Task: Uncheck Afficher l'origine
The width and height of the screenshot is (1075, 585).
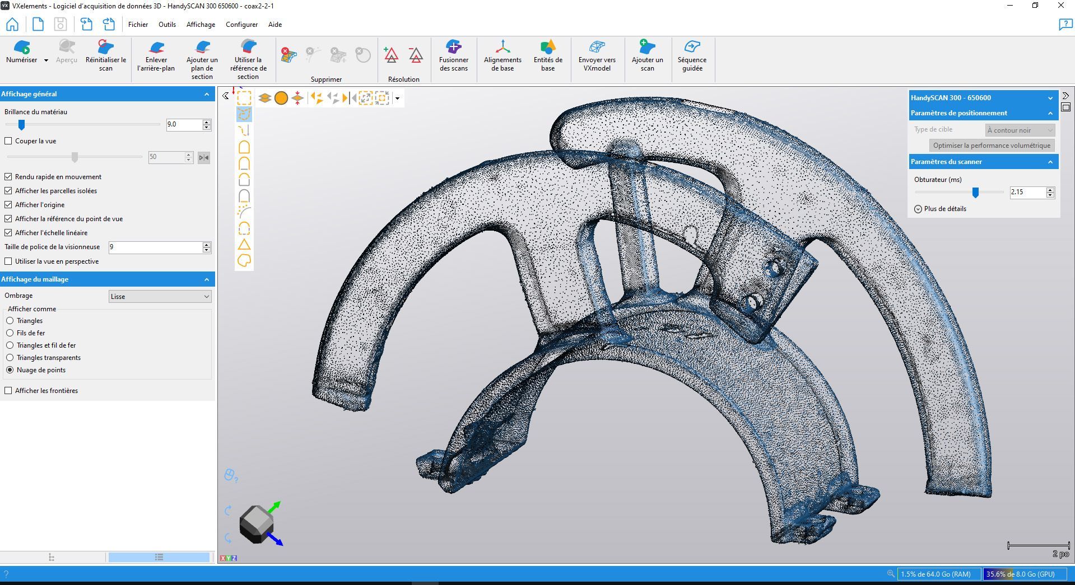Action: pos(8,205)
